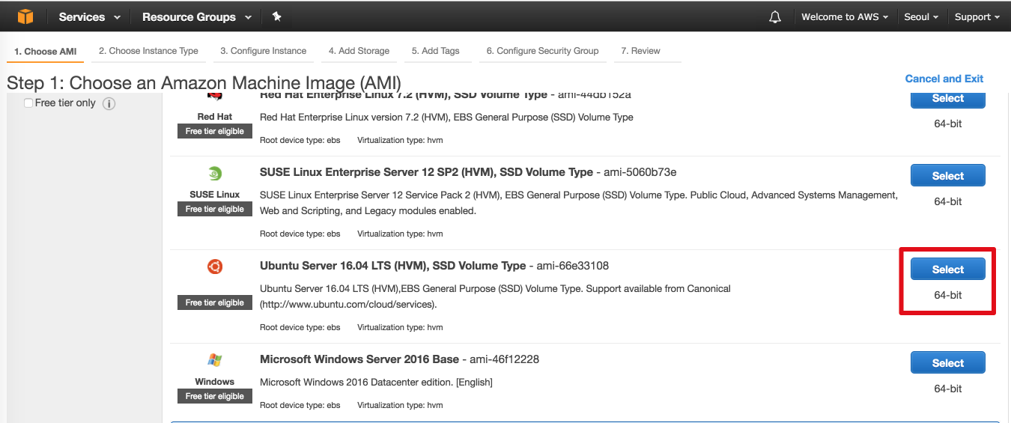The height and width of the screenshot is (423, 1011).
Task: Click the SUSE Linux label under its logo
Action: pyautogui.click(x=215, y=195)
